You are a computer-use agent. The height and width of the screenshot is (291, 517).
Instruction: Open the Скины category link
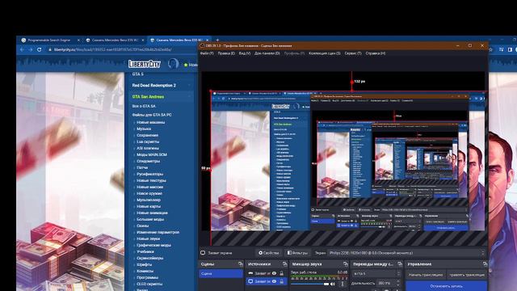click(x=142, y=226)
